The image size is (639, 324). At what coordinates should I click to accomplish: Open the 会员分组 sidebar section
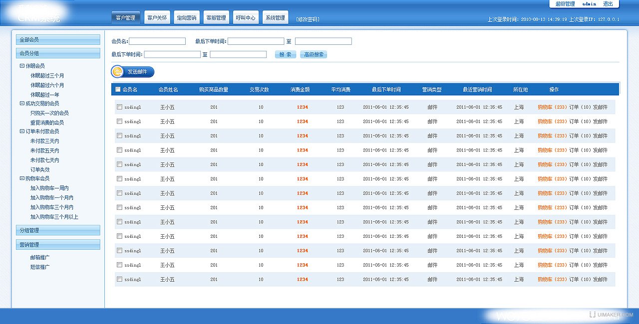tap(58, 53)
